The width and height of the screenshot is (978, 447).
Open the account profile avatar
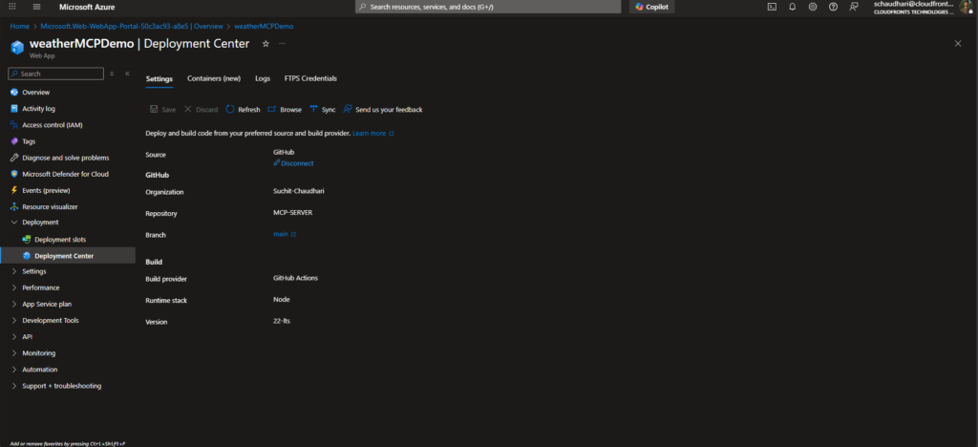967,7
